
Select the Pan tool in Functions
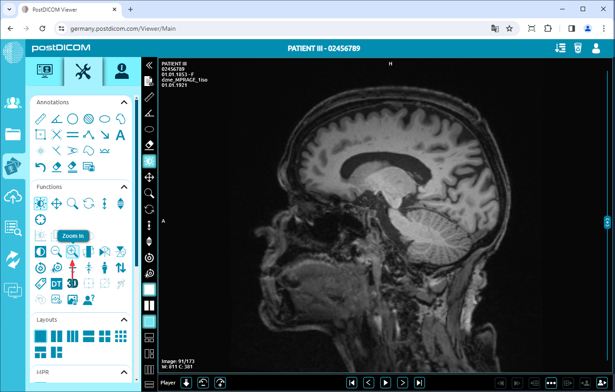tap(57, 203)
